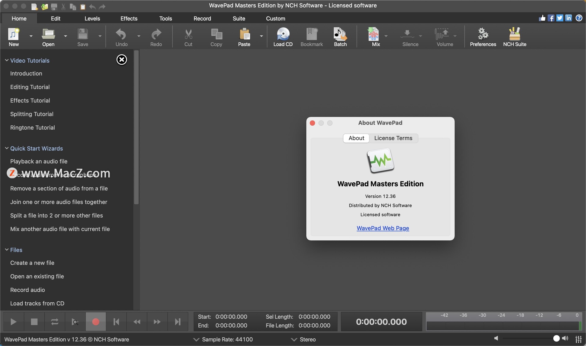Collapse the Files section
This screenshot has height=346, width=586.
[7, 250]
